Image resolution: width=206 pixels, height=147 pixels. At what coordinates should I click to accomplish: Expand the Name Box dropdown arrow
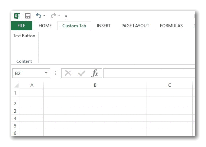point(46,73)
